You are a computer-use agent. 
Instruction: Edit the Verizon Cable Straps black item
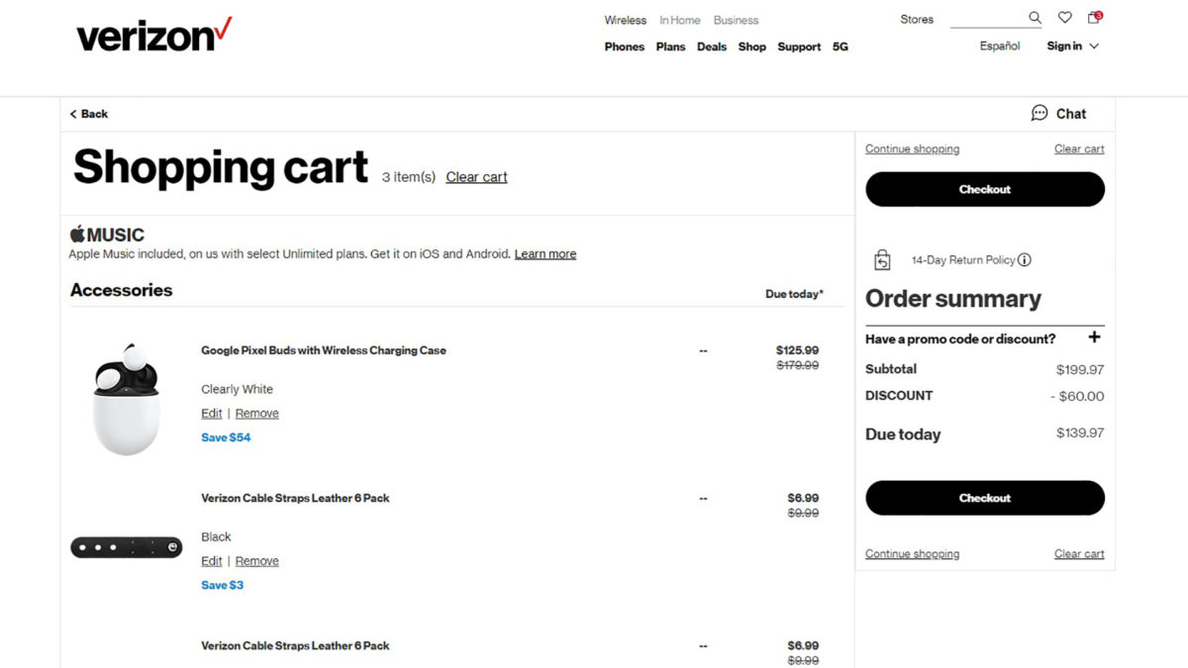click(211, 561)
